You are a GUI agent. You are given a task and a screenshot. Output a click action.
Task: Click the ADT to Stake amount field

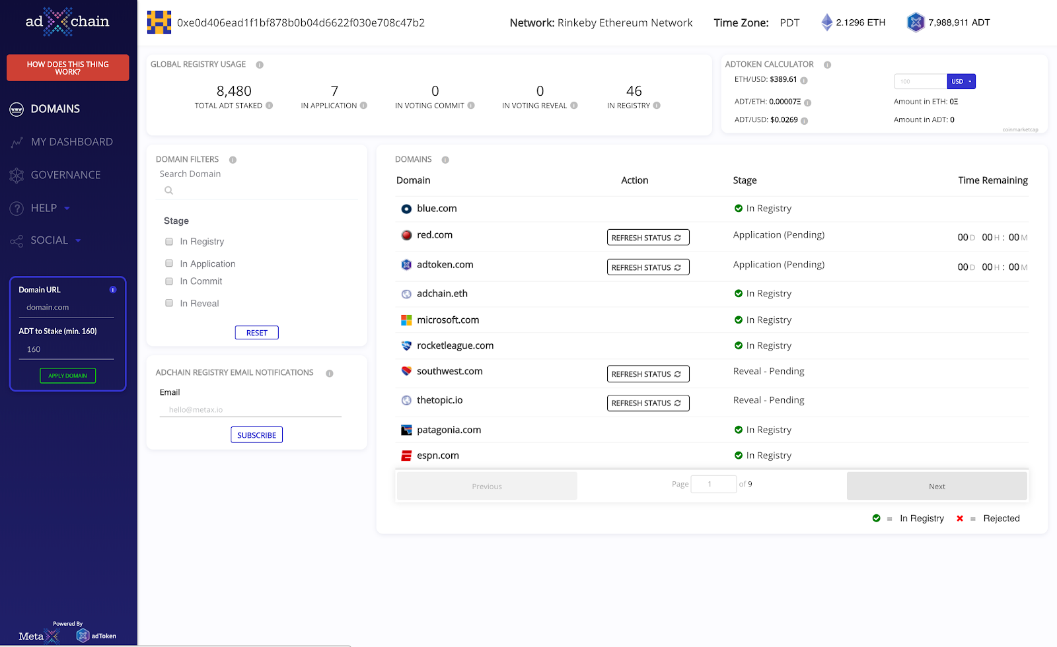pyautogui.click(x=66, y=350)
